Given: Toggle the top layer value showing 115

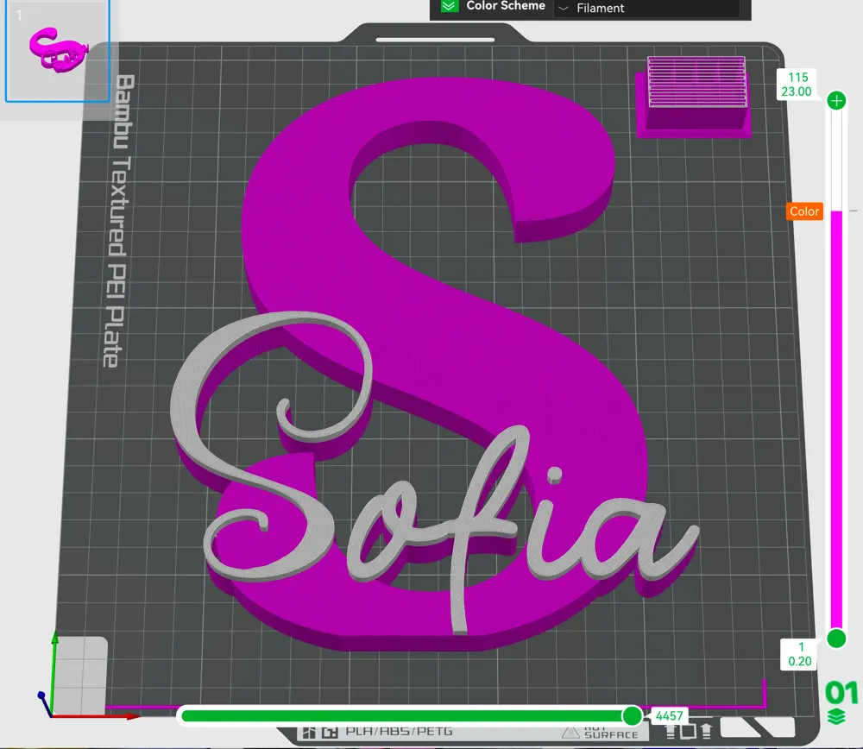Looking at the screenshot, I should tap(797, 83).
